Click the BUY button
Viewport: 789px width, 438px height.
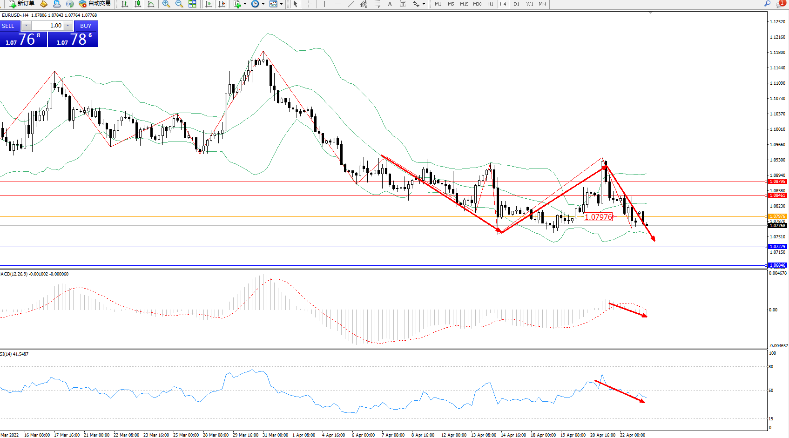coord(86,26)
